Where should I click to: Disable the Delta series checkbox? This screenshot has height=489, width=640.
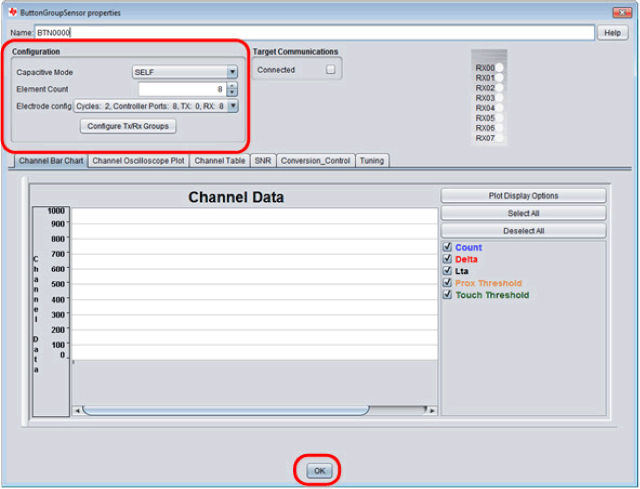click(x=447, y=259)
